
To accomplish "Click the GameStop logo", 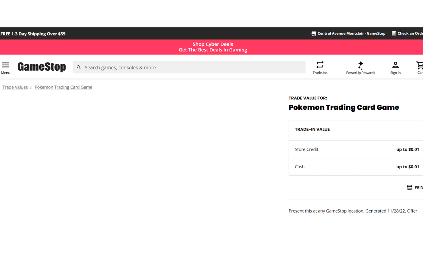I will (42, 67).
